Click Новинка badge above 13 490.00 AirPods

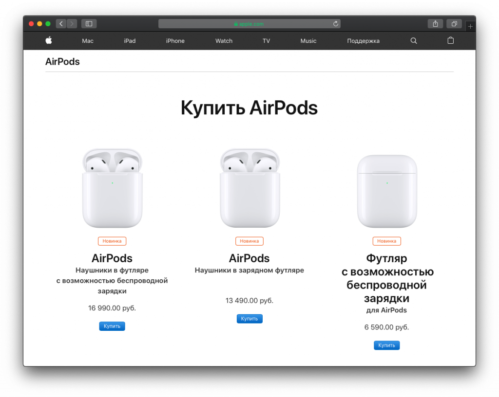[249, 241]
